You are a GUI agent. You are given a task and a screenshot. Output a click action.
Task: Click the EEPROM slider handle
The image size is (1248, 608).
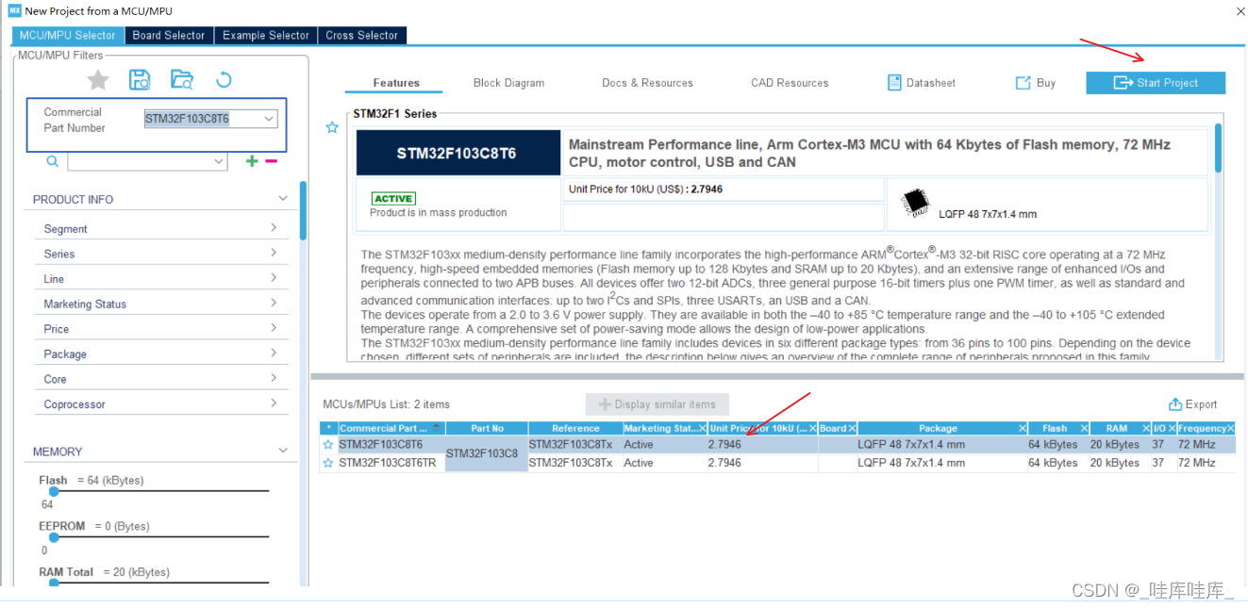coord(54,537)
